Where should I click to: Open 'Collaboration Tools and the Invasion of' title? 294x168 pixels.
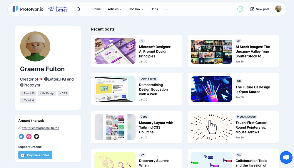click(251, 163)
